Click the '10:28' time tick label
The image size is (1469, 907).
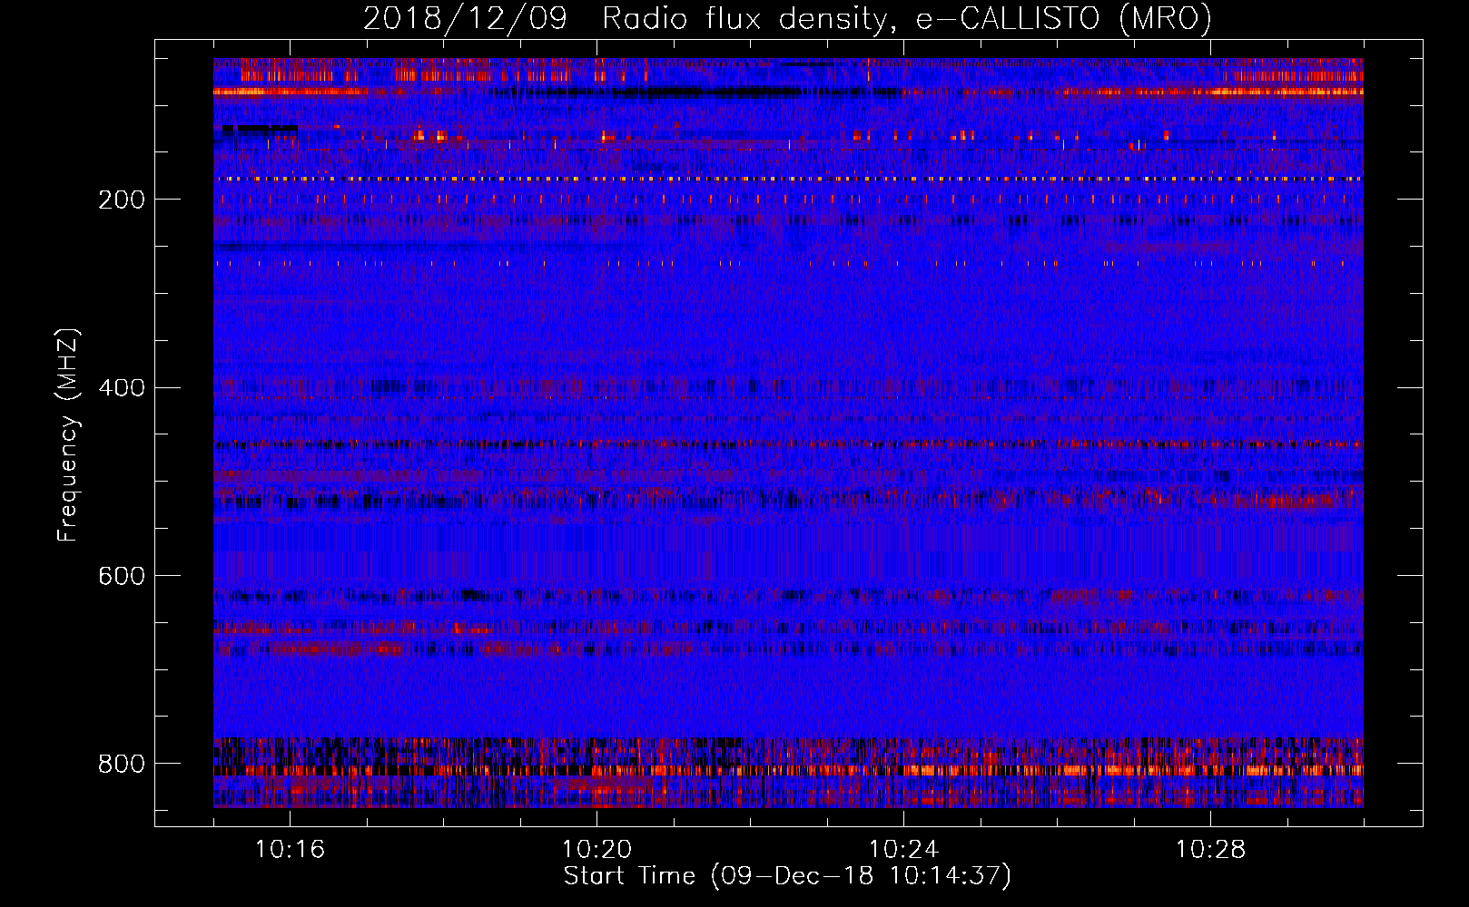[1211, 850]
